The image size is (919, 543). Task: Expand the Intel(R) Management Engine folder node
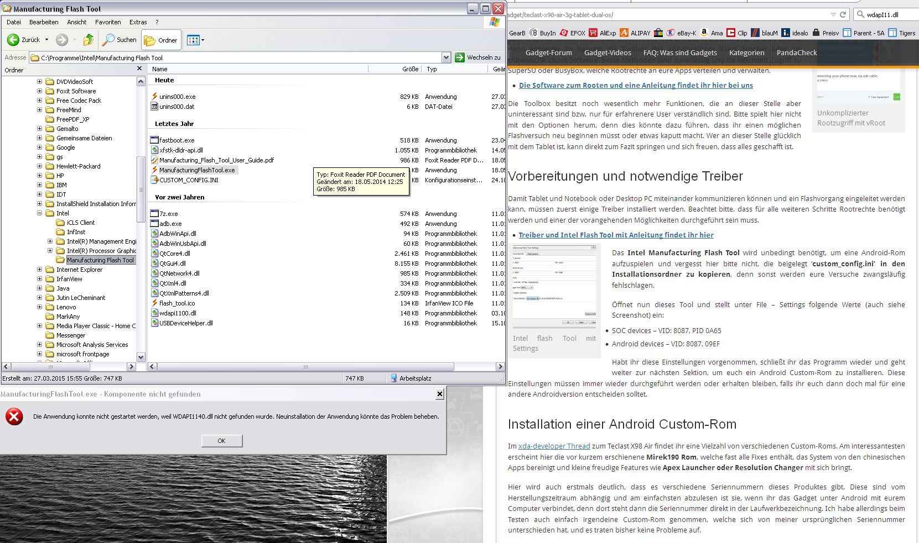coord(50,241)
